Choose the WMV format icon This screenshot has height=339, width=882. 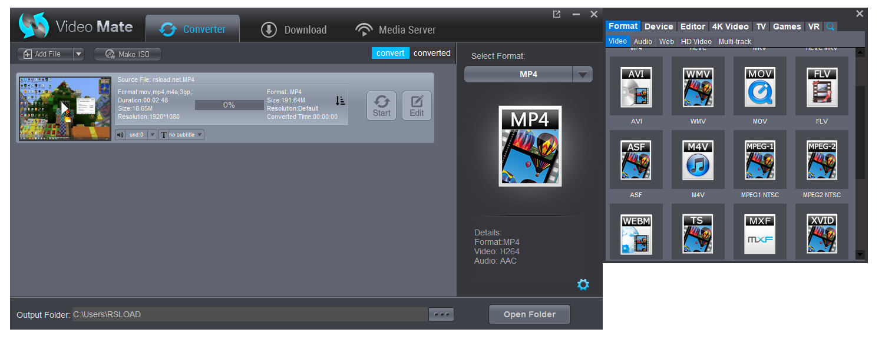click(698, 87)
